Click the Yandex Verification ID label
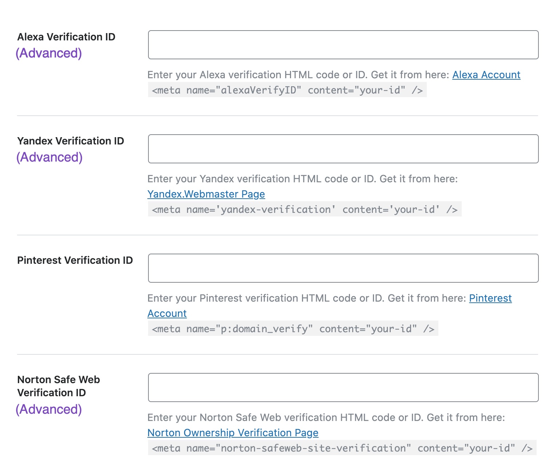 click(71, 141)
